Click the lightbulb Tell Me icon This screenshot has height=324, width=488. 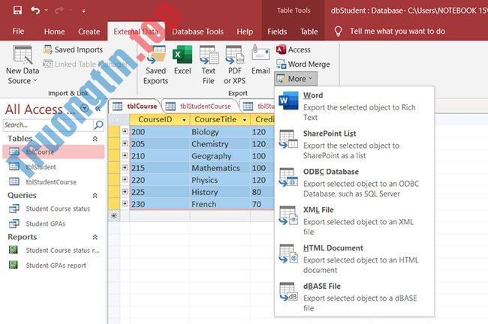(338, 31)
